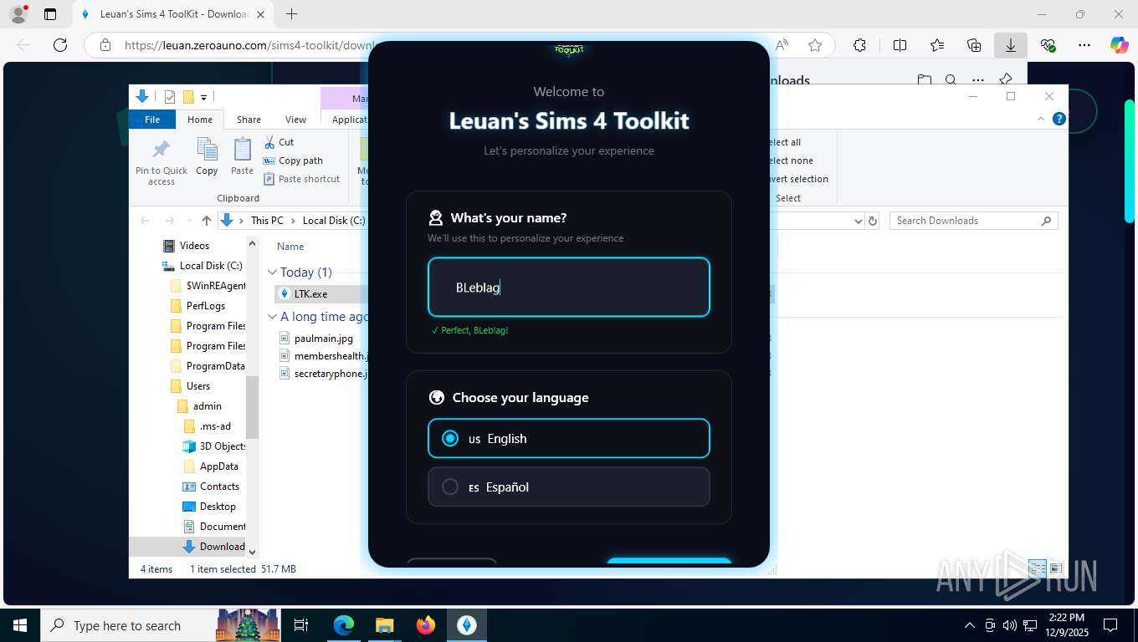Click the browser back arrow
Viewport: 1138px width, 642px height.
(x=23, y=45)
